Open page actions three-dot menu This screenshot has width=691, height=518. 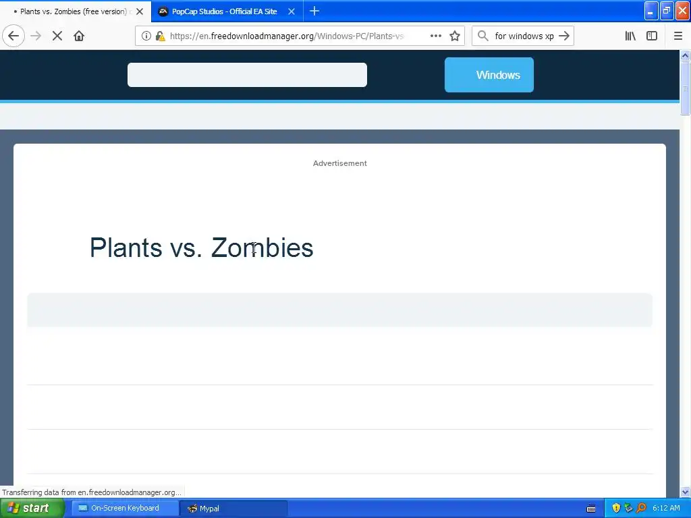click(x=435, y=36)
